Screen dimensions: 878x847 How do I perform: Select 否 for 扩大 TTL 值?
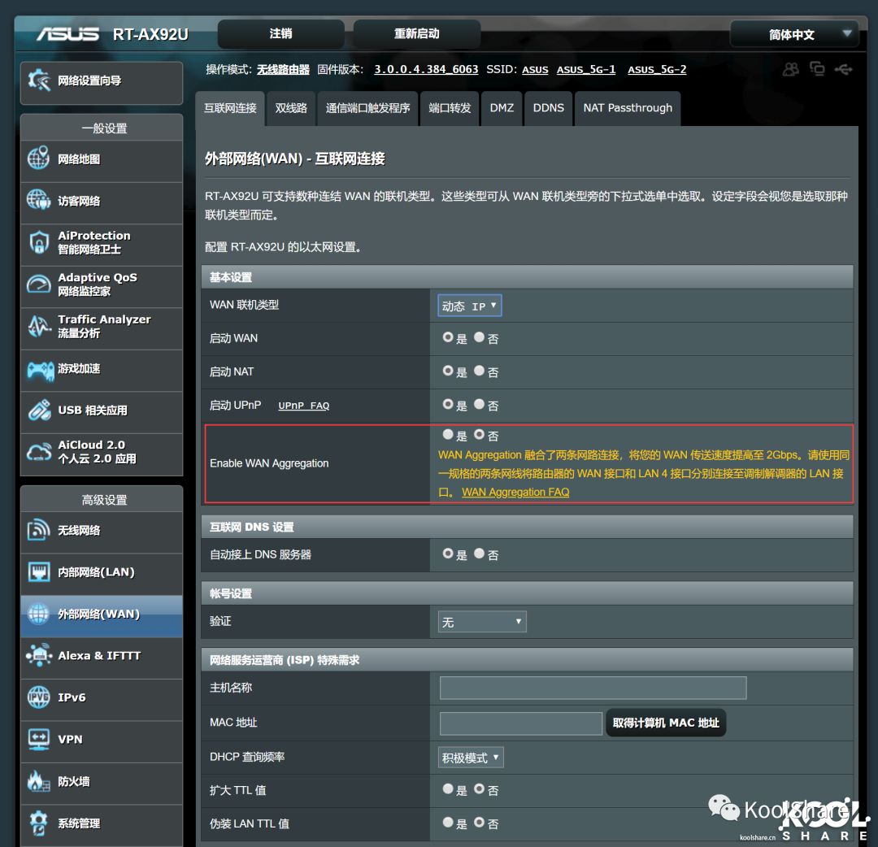(x=479, y=788)
